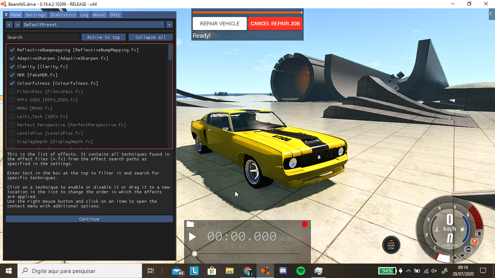Open the Settings tab
The width and height of the screenshot is (495, 278).
tap(36, 15)
